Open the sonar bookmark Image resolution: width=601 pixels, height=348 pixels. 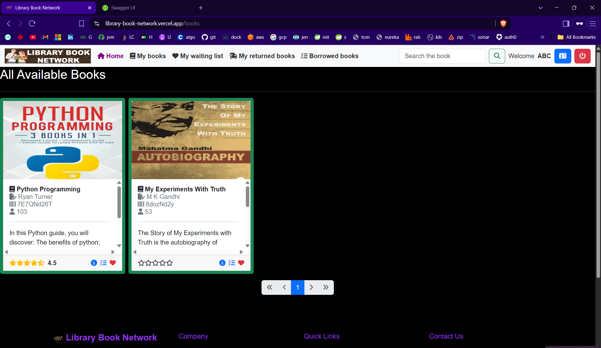tap(479, 37)
